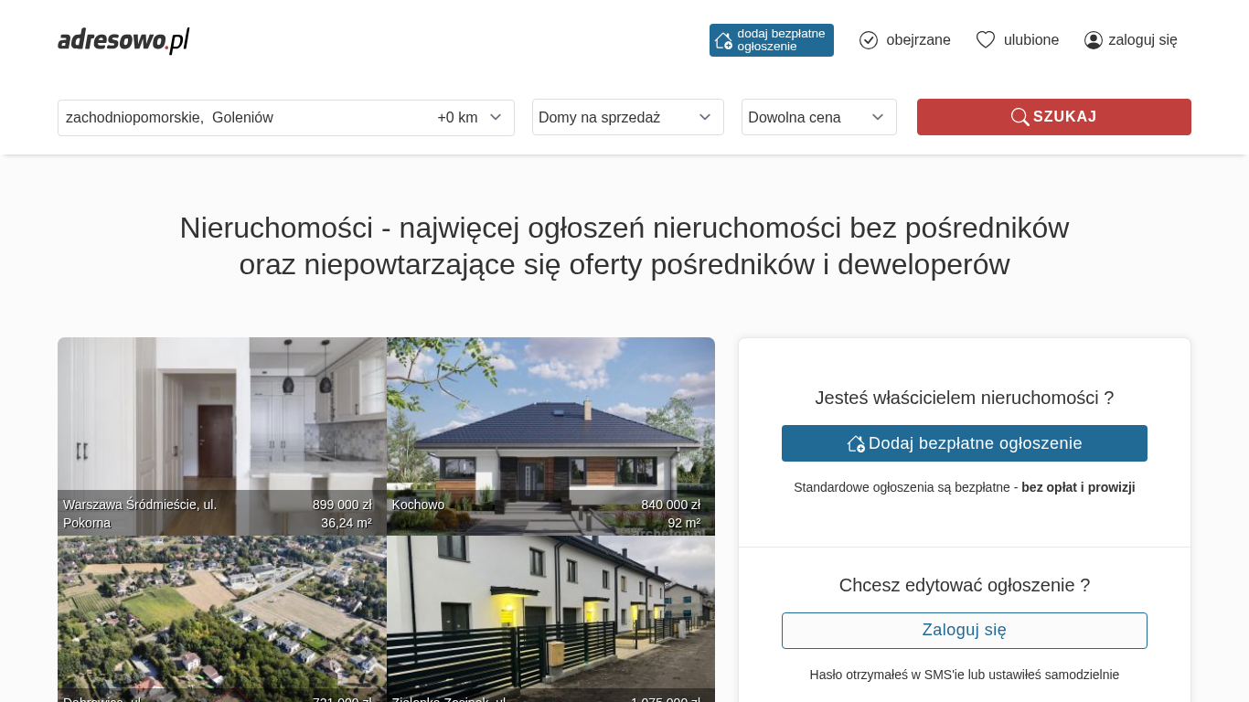
Task: Open the aerial view plot listing
Action: (221, 612)
